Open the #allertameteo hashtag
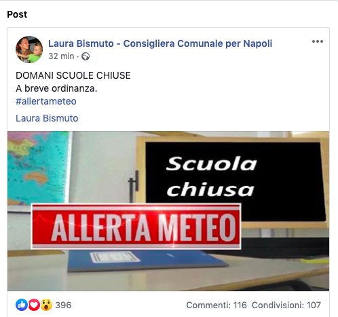 pyautogui.click(x=46, y=101)
